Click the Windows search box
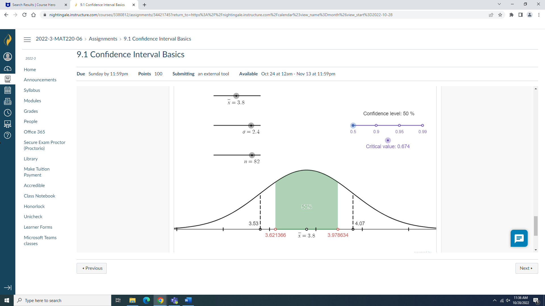 (62, 300)
